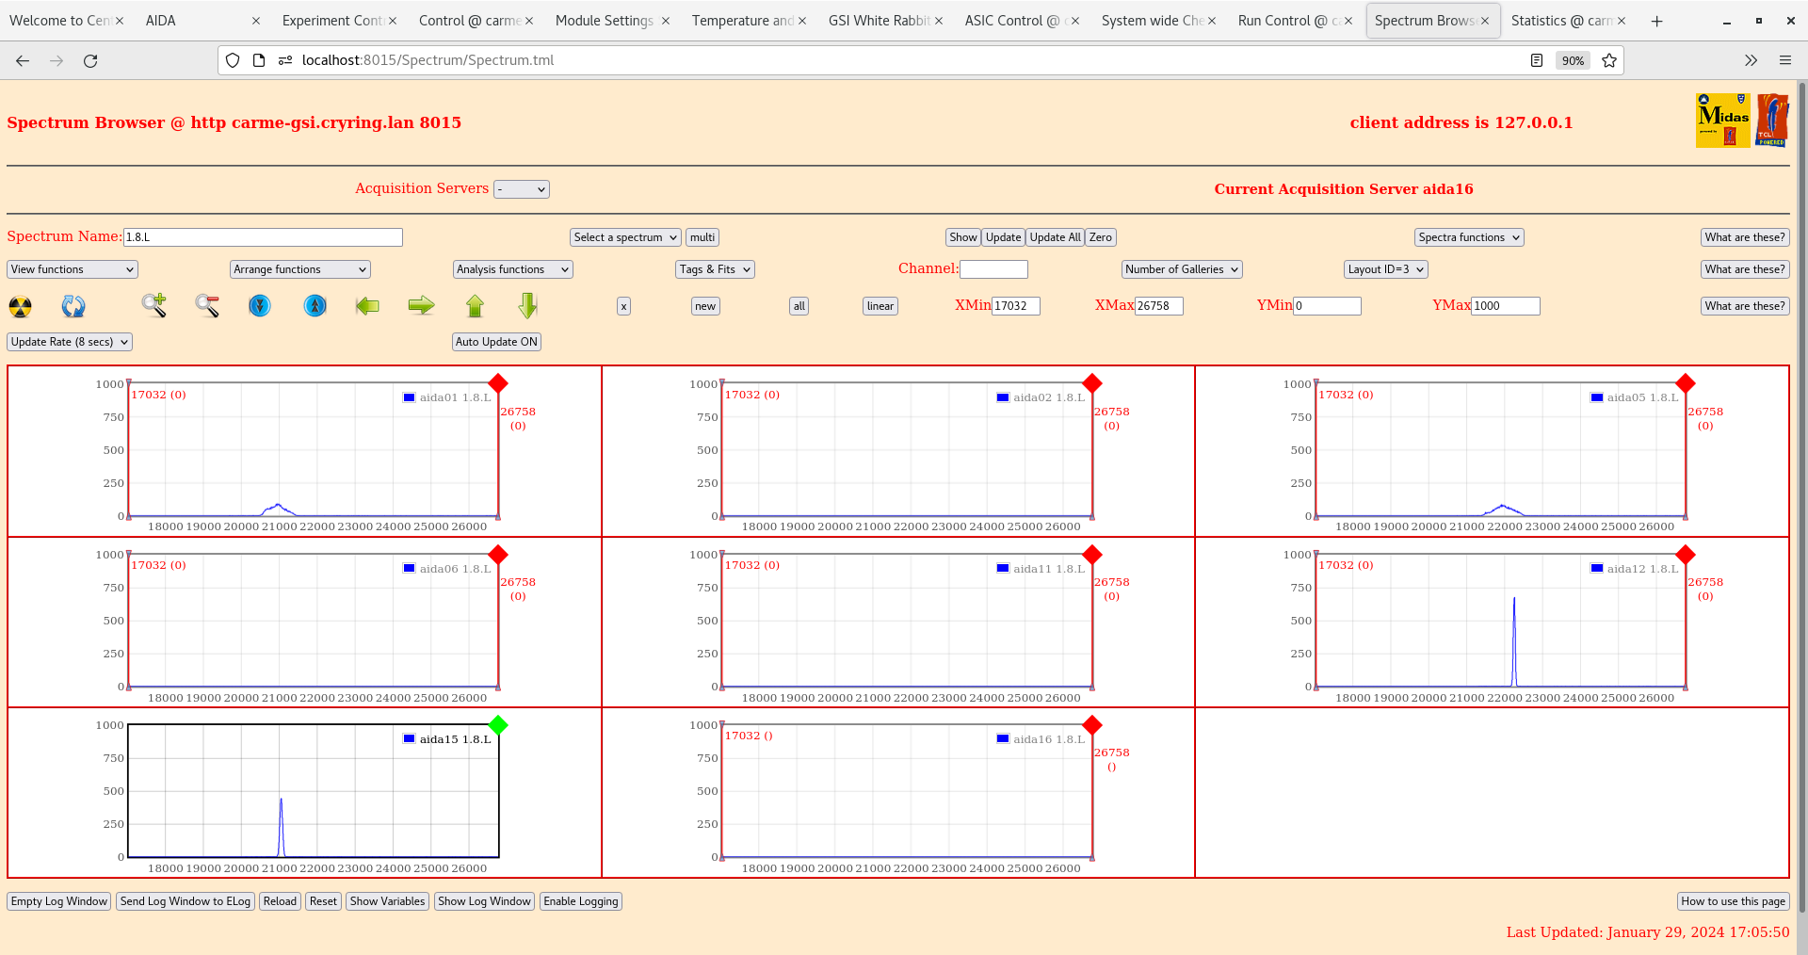Click the red diamond marker on aida12 spectrum
This screenshot has width=1808, height=955.
click(x=1686, y=555)
